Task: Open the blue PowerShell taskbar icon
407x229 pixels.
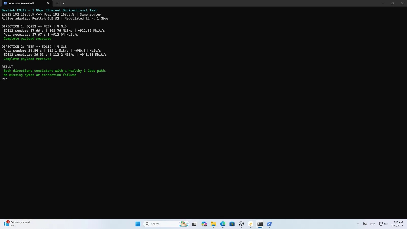Action: click(269, 224)
